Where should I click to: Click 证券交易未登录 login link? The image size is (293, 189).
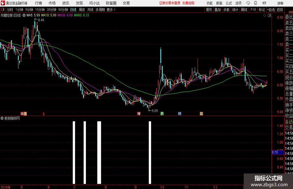[x=170, y=3]
